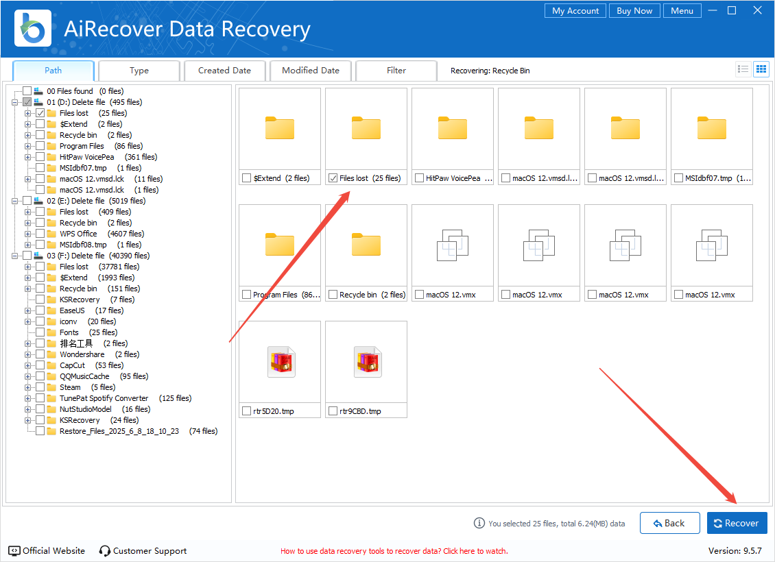Click the Customer Support headset icon
Viewport: 775px width, 562px height.
tap(105, 551)
